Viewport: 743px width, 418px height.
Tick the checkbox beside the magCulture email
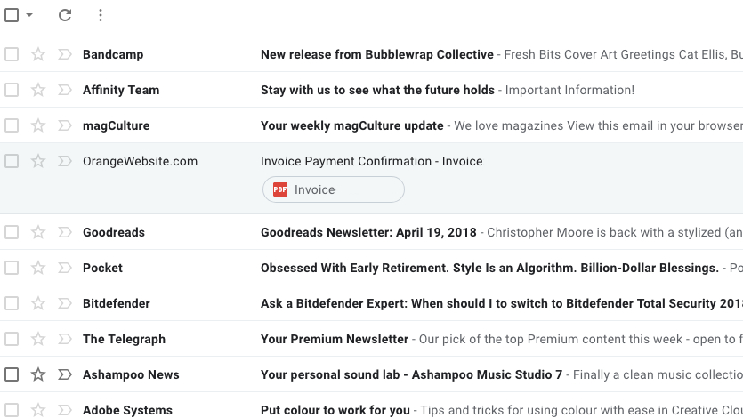12,125
